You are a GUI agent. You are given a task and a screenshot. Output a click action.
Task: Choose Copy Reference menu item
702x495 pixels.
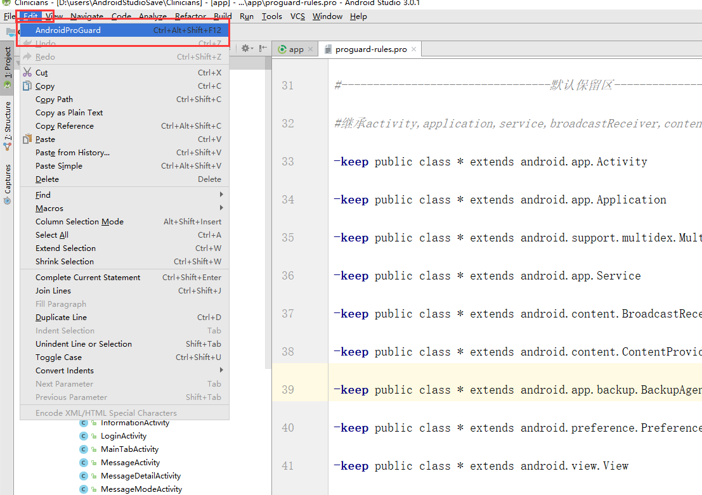coord(124,125)
